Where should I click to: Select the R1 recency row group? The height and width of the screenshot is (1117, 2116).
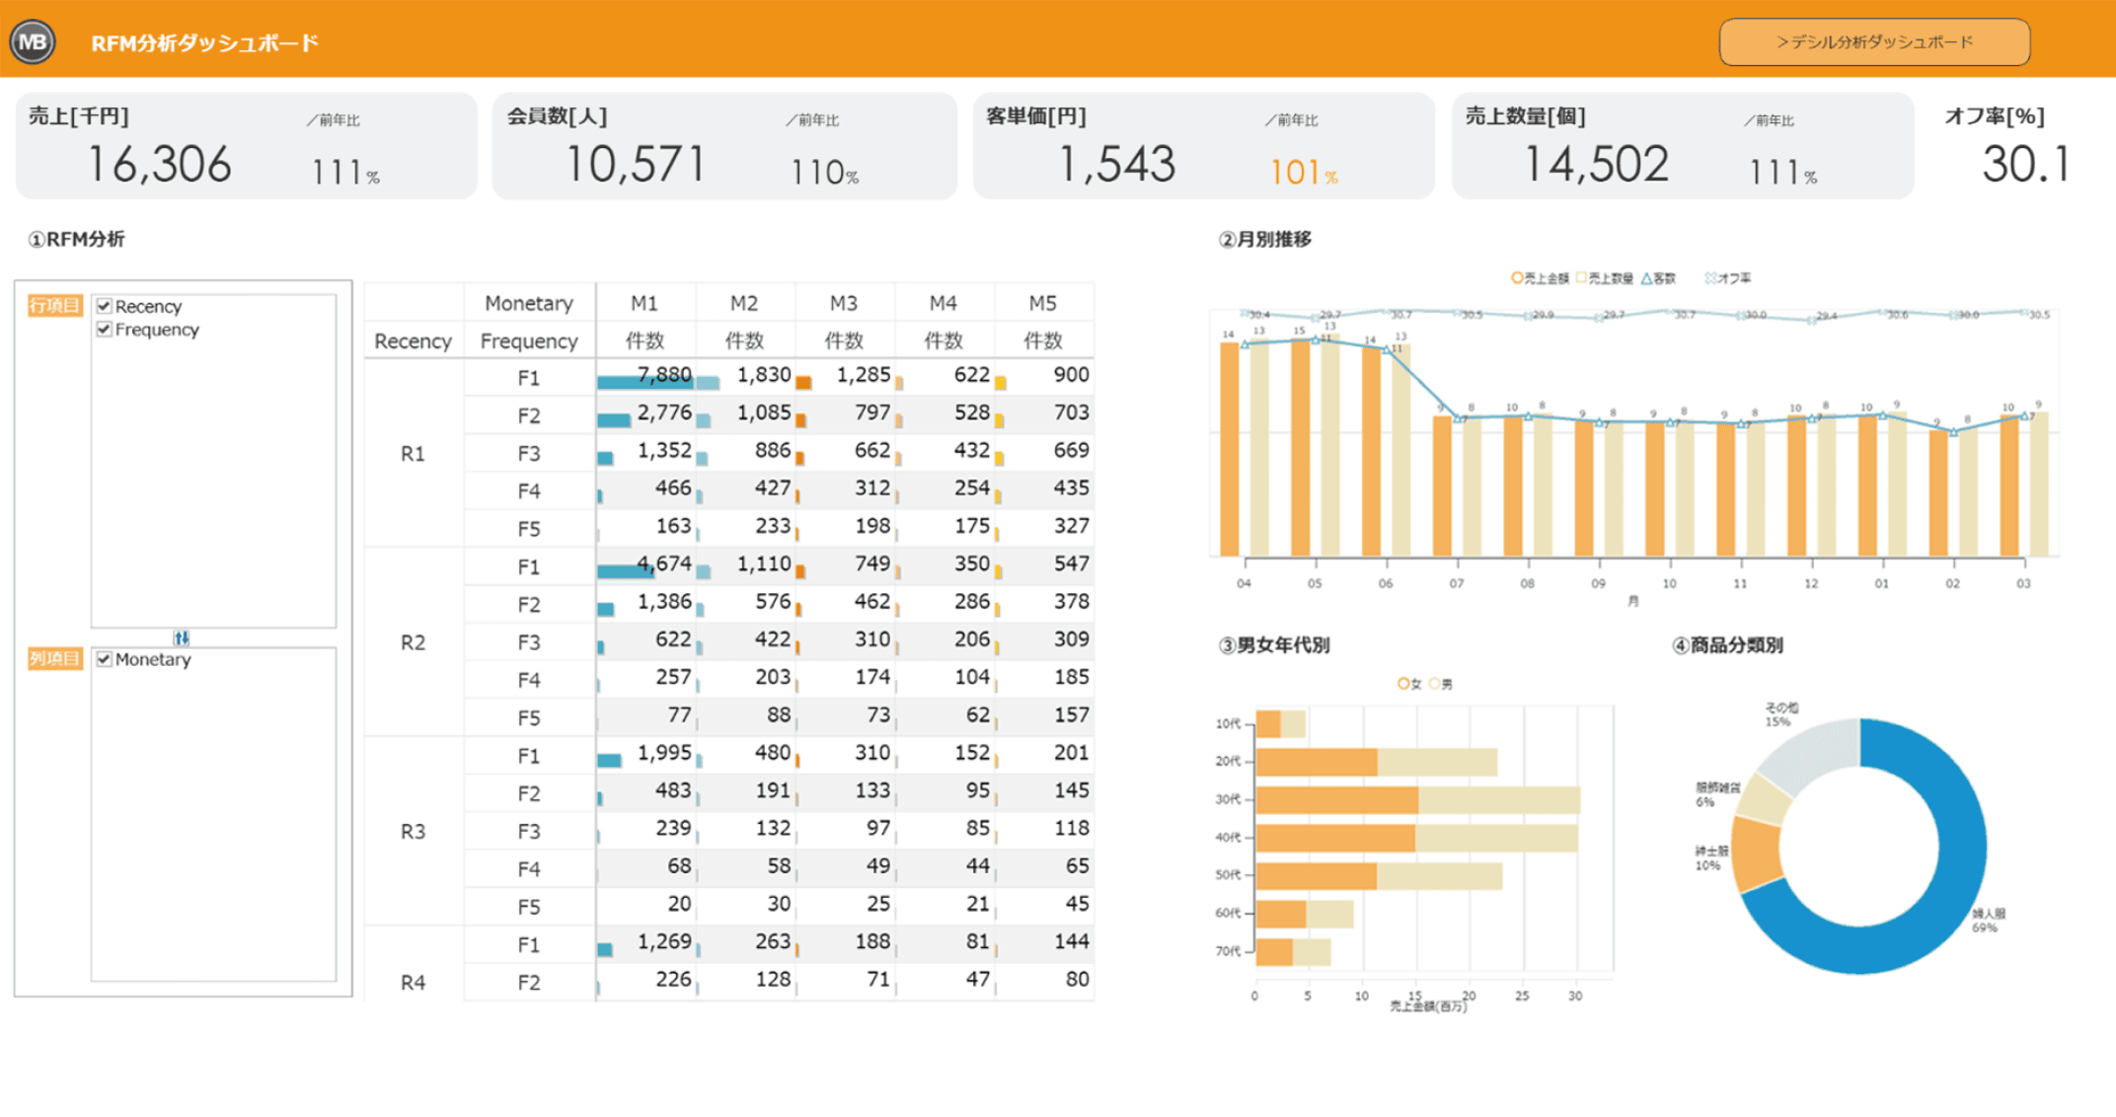414,454
